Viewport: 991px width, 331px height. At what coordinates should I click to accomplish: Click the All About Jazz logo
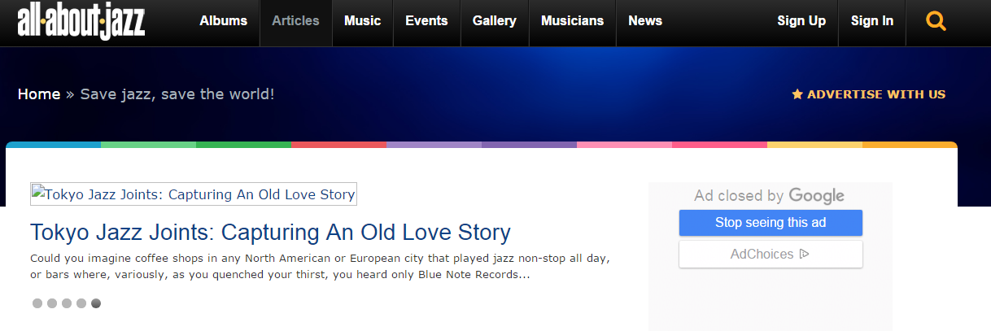click(81, 21)
